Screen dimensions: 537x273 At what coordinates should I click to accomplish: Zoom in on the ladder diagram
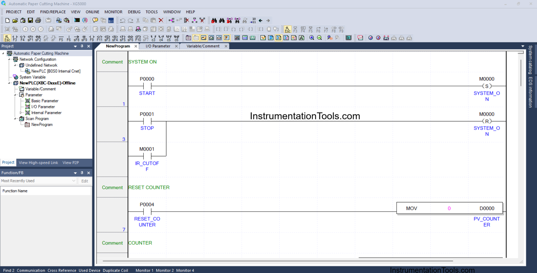pyautogui.click(x=312, y=38)
